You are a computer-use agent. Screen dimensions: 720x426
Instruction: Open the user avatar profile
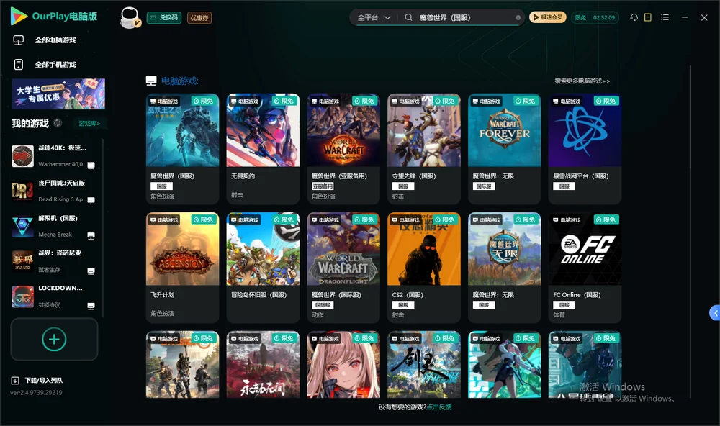[x=130, y=17]
